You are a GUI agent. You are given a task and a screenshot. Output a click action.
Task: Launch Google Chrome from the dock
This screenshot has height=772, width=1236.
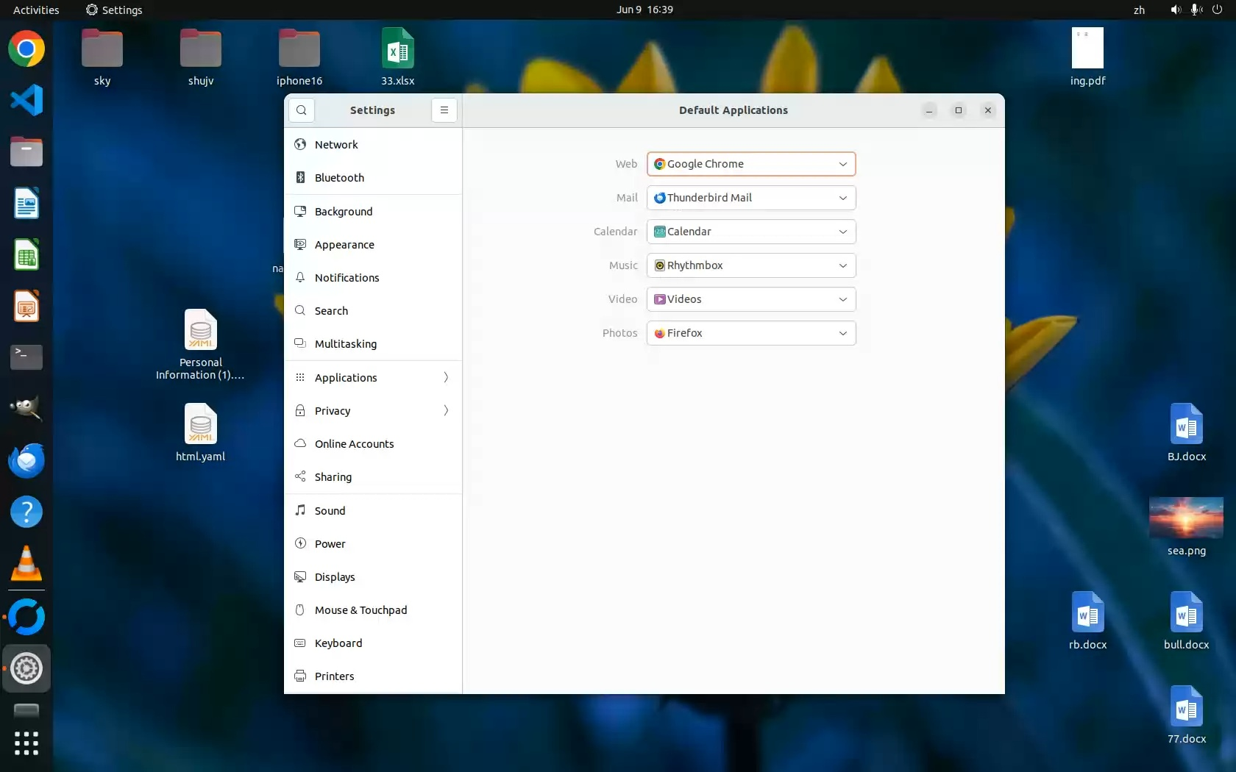[x=26, y=49]
